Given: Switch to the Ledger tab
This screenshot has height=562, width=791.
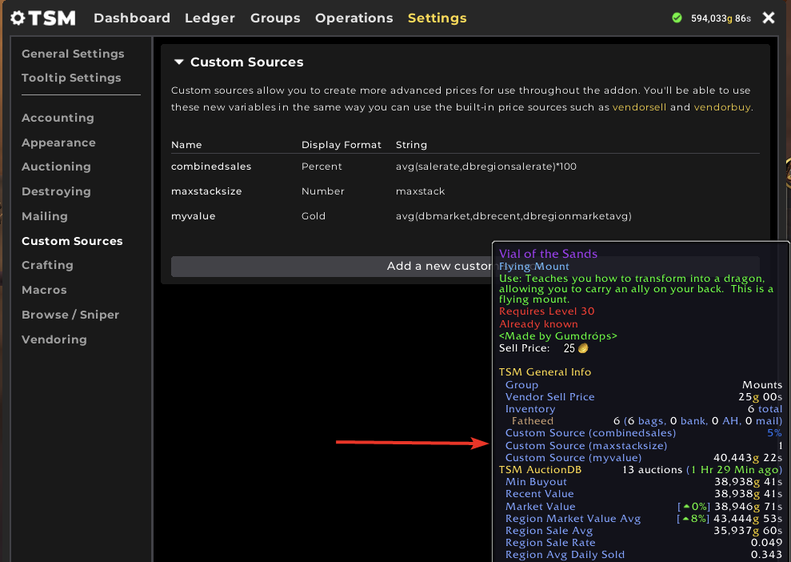Looking at the screenshot, I should 210,18.
